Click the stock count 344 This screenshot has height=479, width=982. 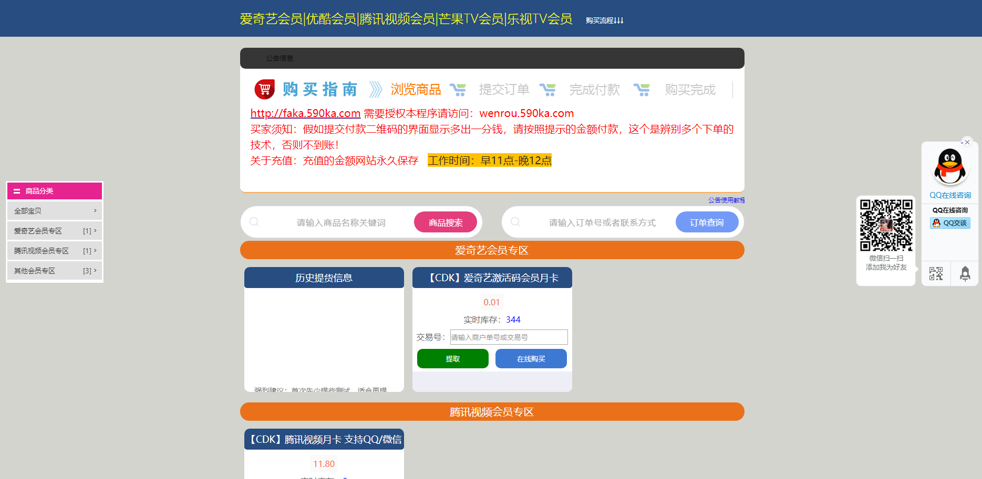pos(513,320)
